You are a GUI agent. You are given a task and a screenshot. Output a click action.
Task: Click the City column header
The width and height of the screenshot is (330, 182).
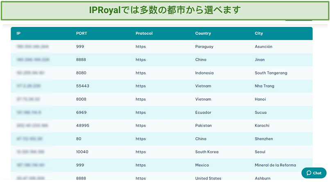pyautogui.click(x=259, y=33)
